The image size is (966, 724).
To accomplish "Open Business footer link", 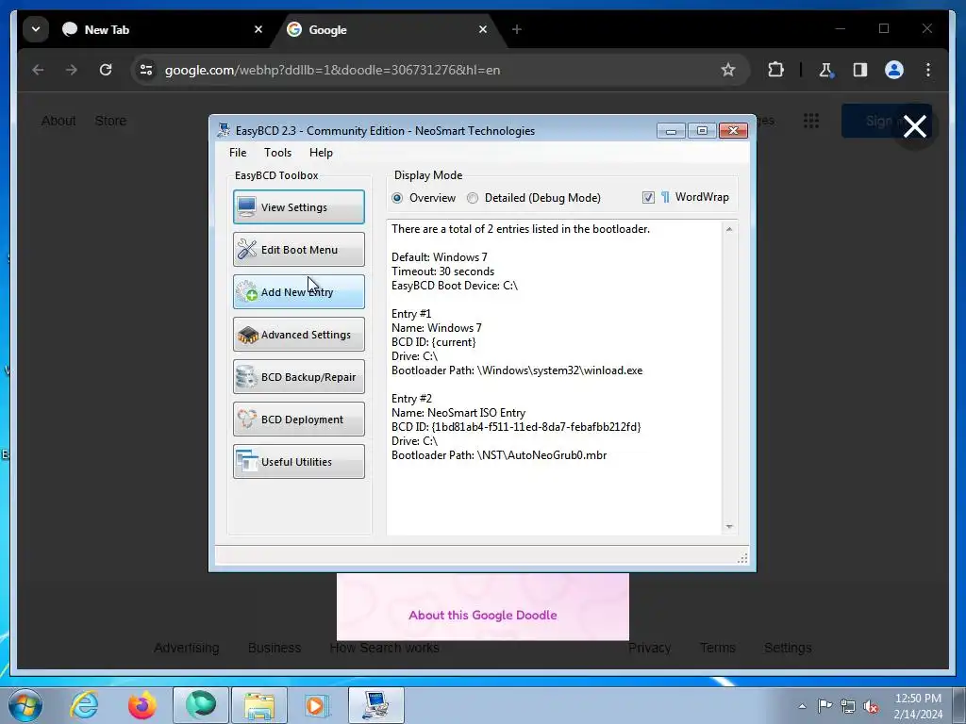I will tap(275, 648).
